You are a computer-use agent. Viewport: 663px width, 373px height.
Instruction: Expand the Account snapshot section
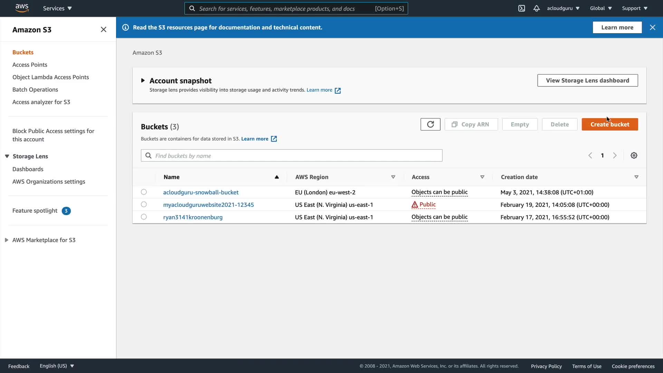click(x=143, y=80)
